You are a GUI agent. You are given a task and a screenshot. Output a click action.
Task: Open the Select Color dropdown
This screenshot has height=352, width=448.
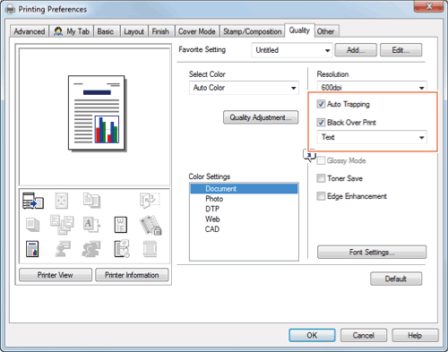[244, 88]
